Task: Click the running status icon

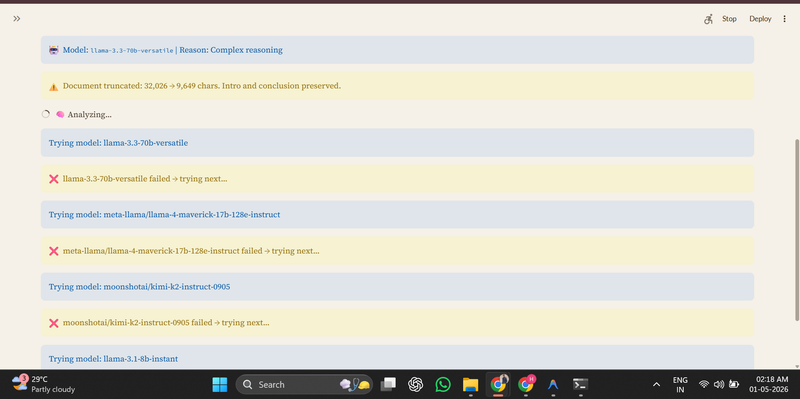Action: click(x=708, y=19)
